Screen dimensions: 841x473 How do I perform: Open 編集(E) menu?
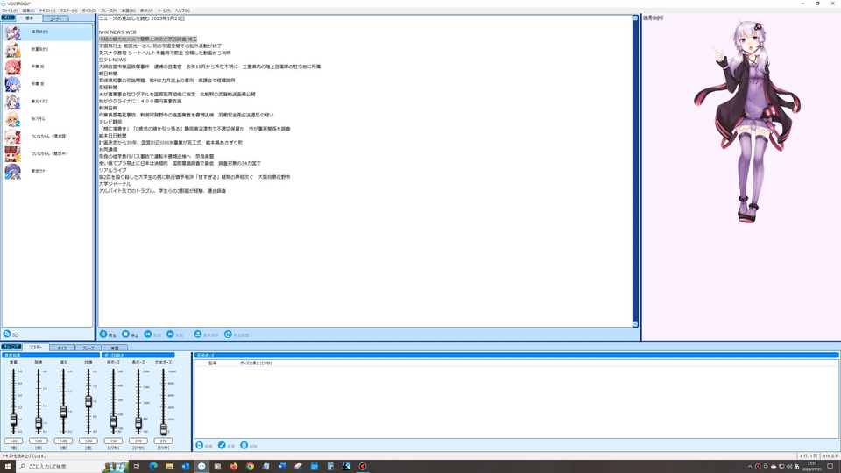pyautogui.click(x=28, y=11)
